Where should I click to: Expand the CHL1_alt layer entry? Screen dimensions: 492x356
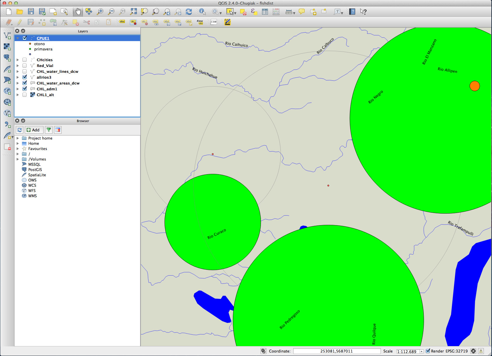click(18, 95)
